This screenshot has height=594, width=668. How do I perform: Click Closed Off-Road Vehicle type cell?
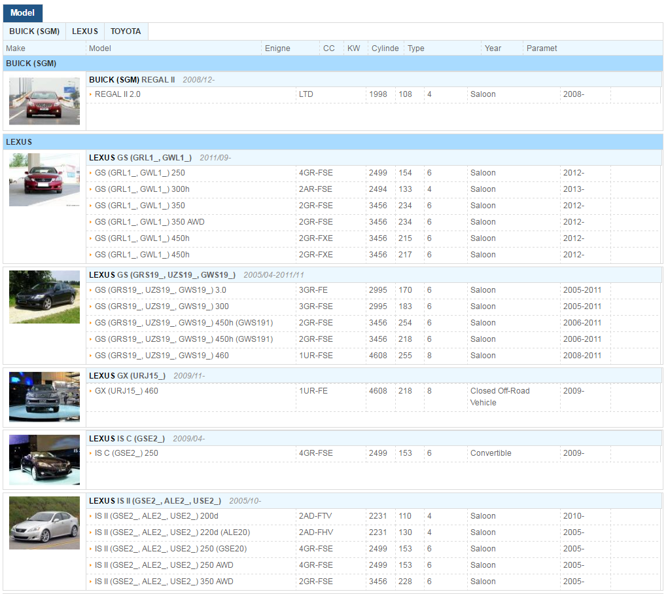pyautogui.click(x=500, y=397)
